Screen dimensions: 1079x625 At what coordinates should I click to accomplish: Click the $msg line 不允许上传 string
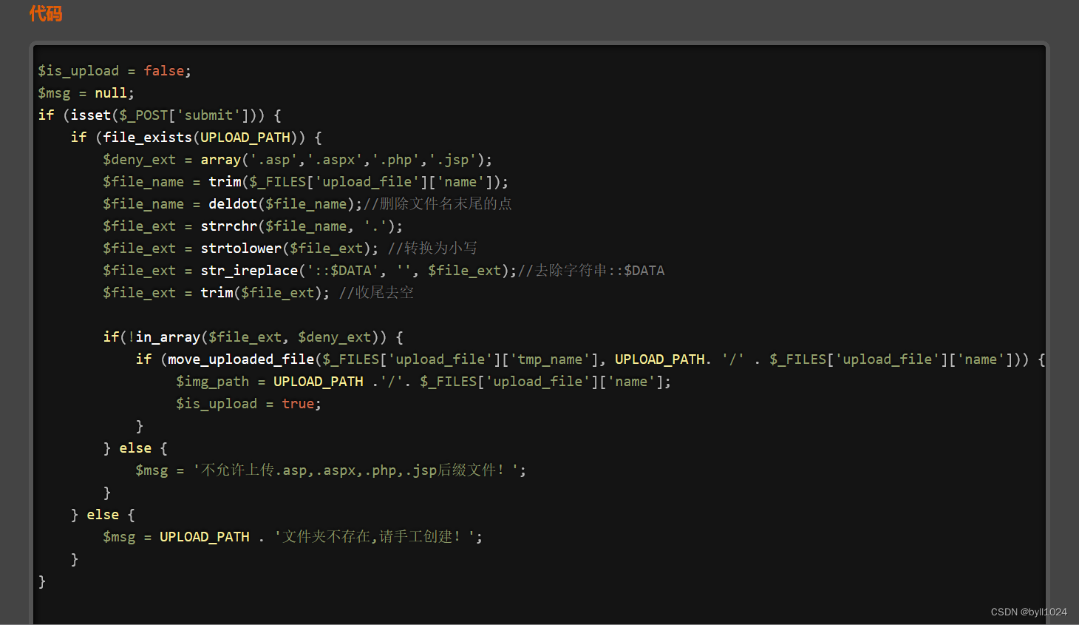coord(330,470)
